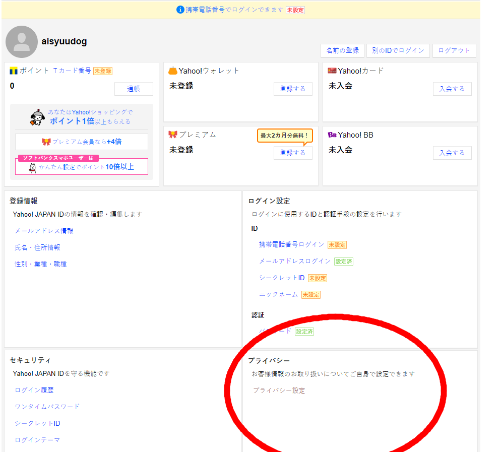Viewport: 500px width, 452px height.
Task: Open 携帯電話番号ログイン setting
Action: coord(291,244)
